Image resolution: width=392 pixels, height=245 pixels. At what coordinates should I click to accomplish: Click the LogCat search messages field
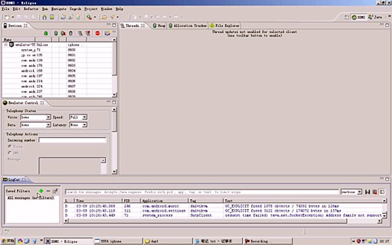201,192
